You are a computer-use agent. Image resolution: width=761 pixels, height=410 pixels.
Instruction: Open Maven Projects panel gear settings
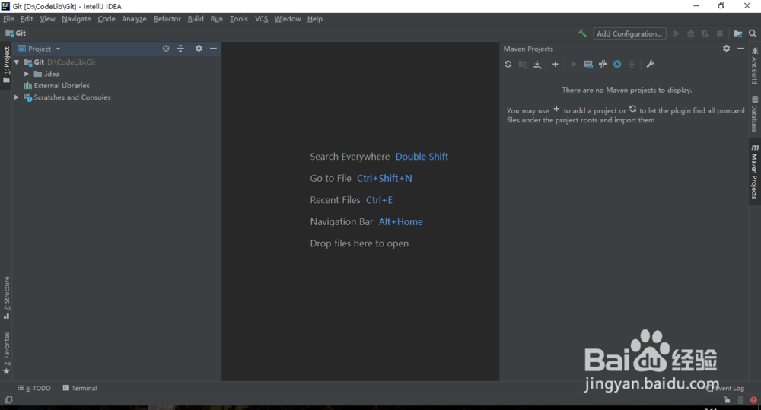726,49
